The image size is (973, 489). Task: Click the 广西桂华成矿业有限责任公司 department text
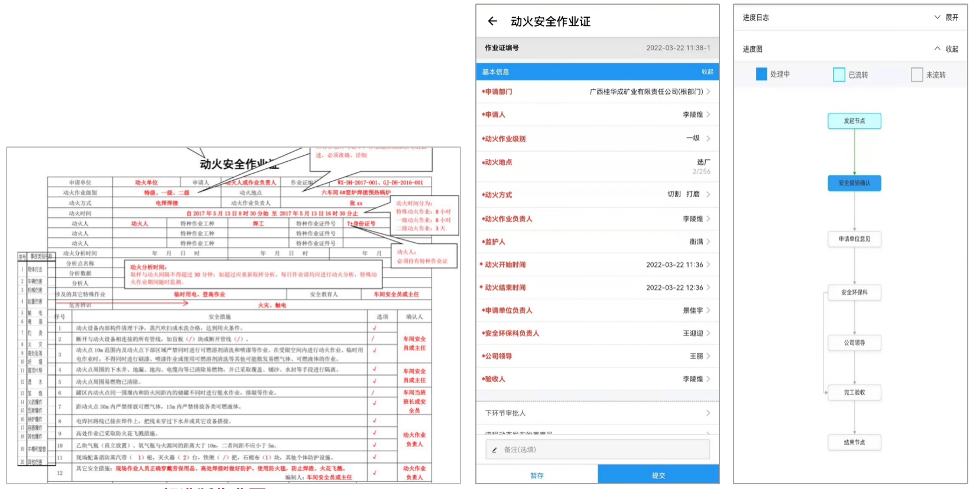646,92
